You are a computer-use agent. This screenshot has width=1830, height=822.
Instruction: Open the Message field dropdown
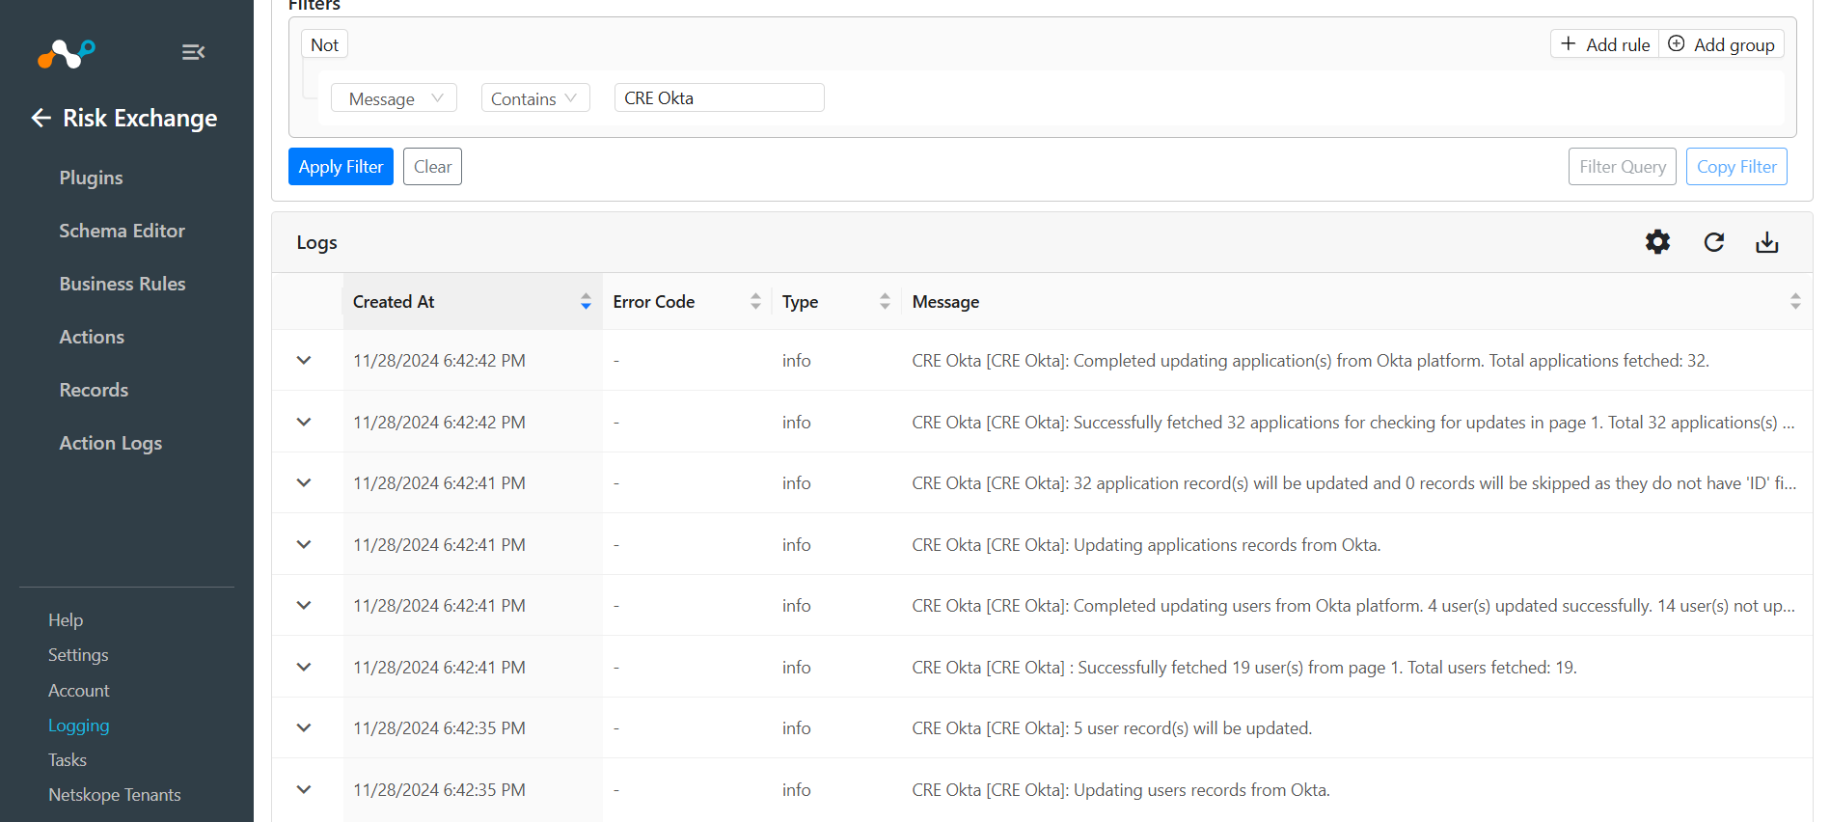pyautogui.click(x=394, y=98)
